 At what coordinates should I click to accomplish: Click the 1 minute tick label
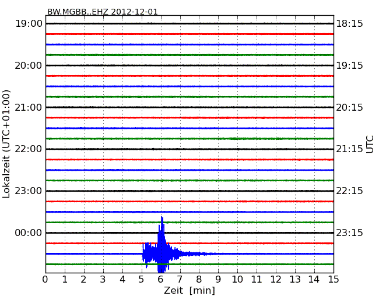pyautogui.click(x=65, y=279)
